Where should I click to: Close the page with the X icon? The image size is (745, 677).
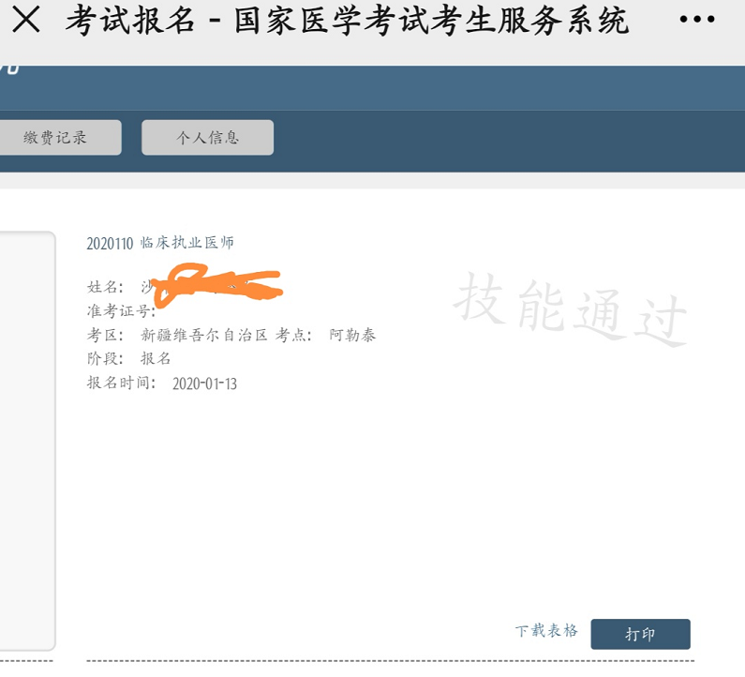26,21
